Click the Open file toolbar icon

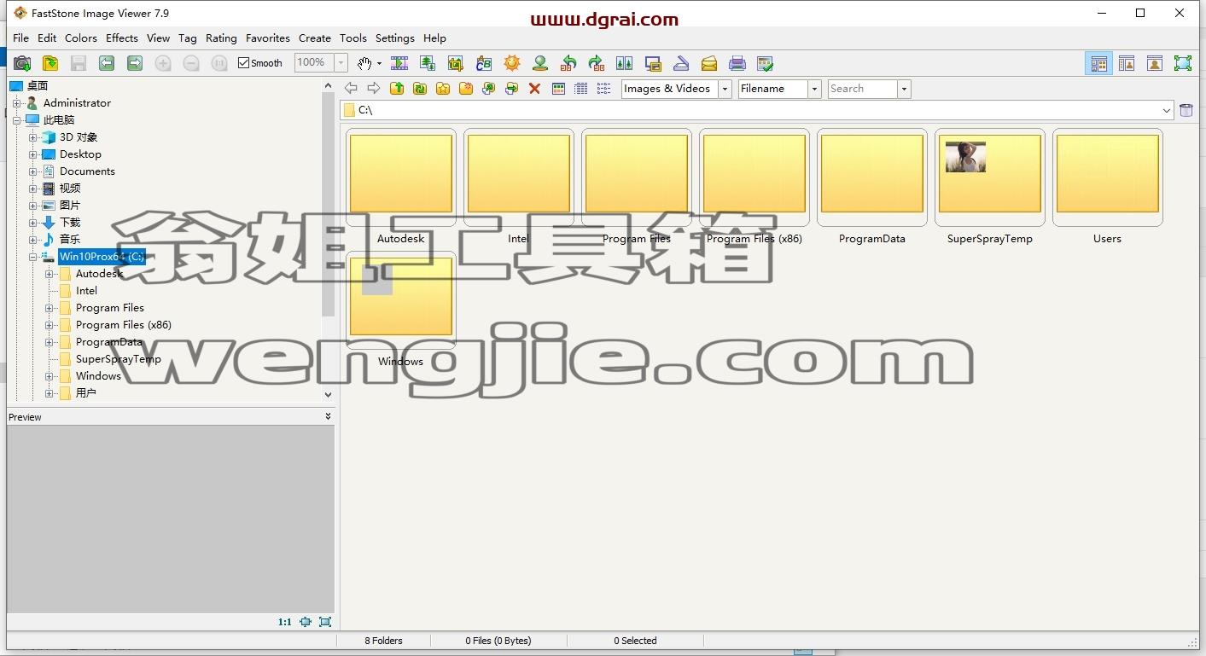click(50, 63)
